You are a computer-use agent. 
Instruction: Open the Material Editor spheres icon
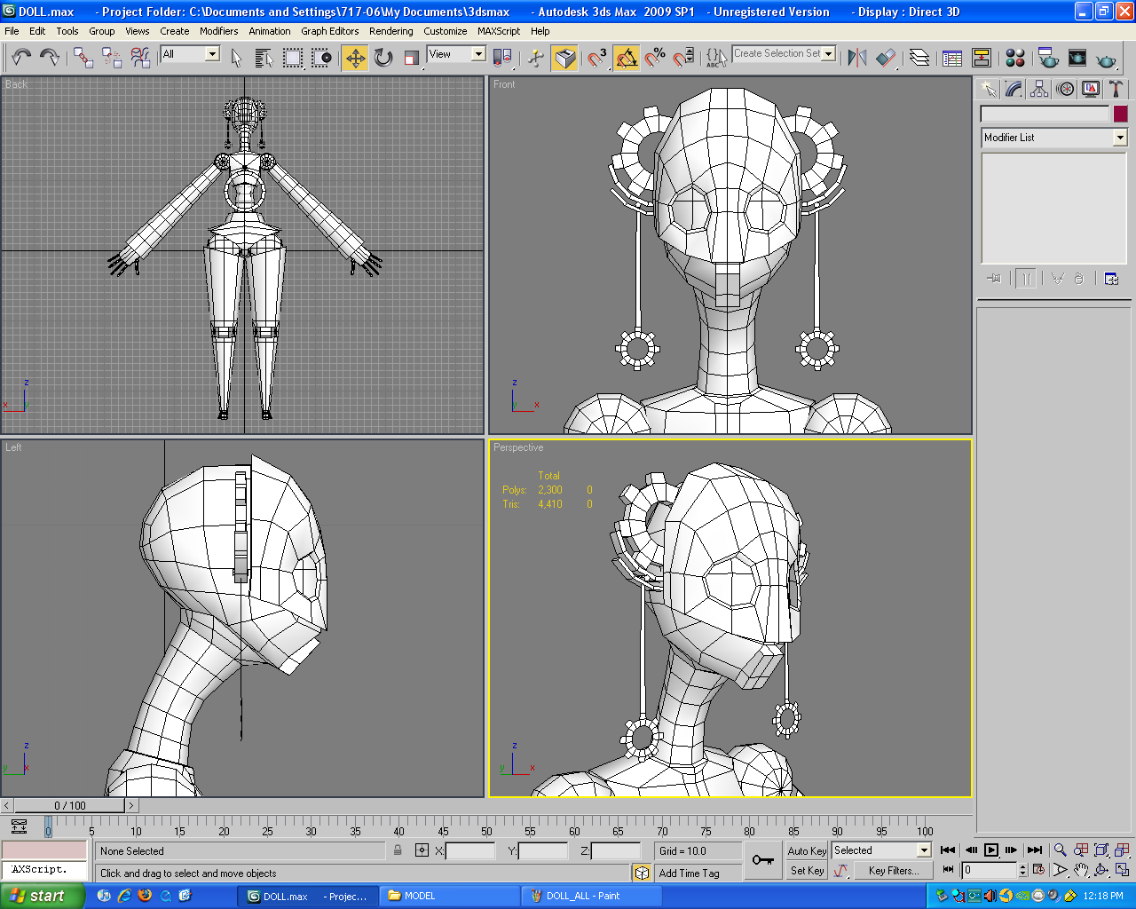tap(1015, 58)
